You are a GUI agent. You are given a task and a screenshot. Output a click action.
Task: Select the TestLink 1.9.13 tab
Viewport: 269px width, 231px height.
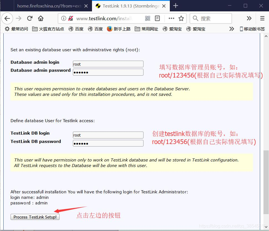click(130, 6)
